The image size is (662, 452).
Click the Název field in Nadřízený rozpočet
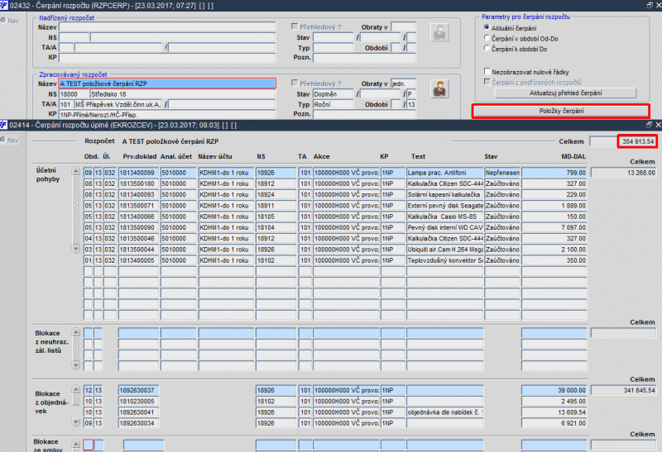(167, 27)
